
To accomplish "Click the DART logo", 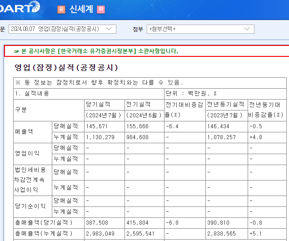I will point(20,8).
